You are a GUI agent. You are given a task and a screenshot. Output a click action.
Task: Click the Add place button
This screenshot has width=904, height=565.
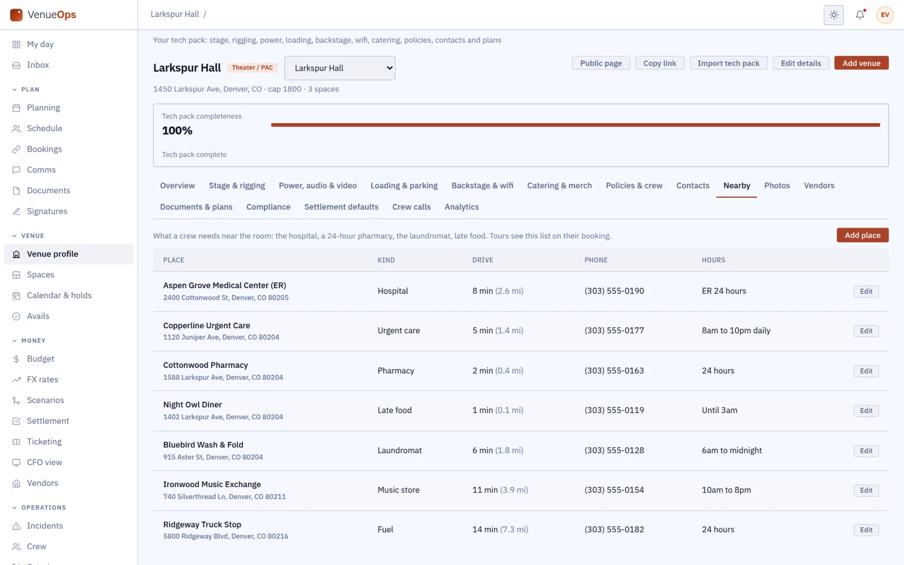pos(862,235)
